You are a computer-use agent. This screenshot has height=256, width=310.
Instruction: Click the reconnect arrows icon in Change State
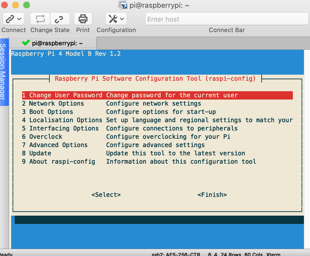40,19
